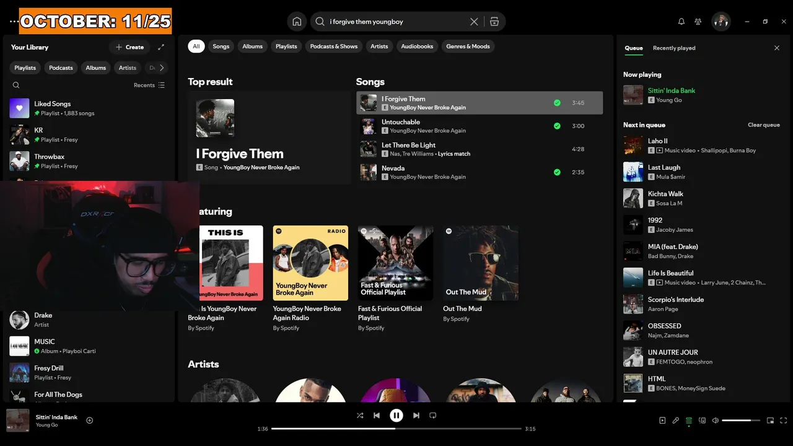Play Last Laugh from the queue
Screen dimensions: 793x446
pyautogui.click(x=702, y=172)
